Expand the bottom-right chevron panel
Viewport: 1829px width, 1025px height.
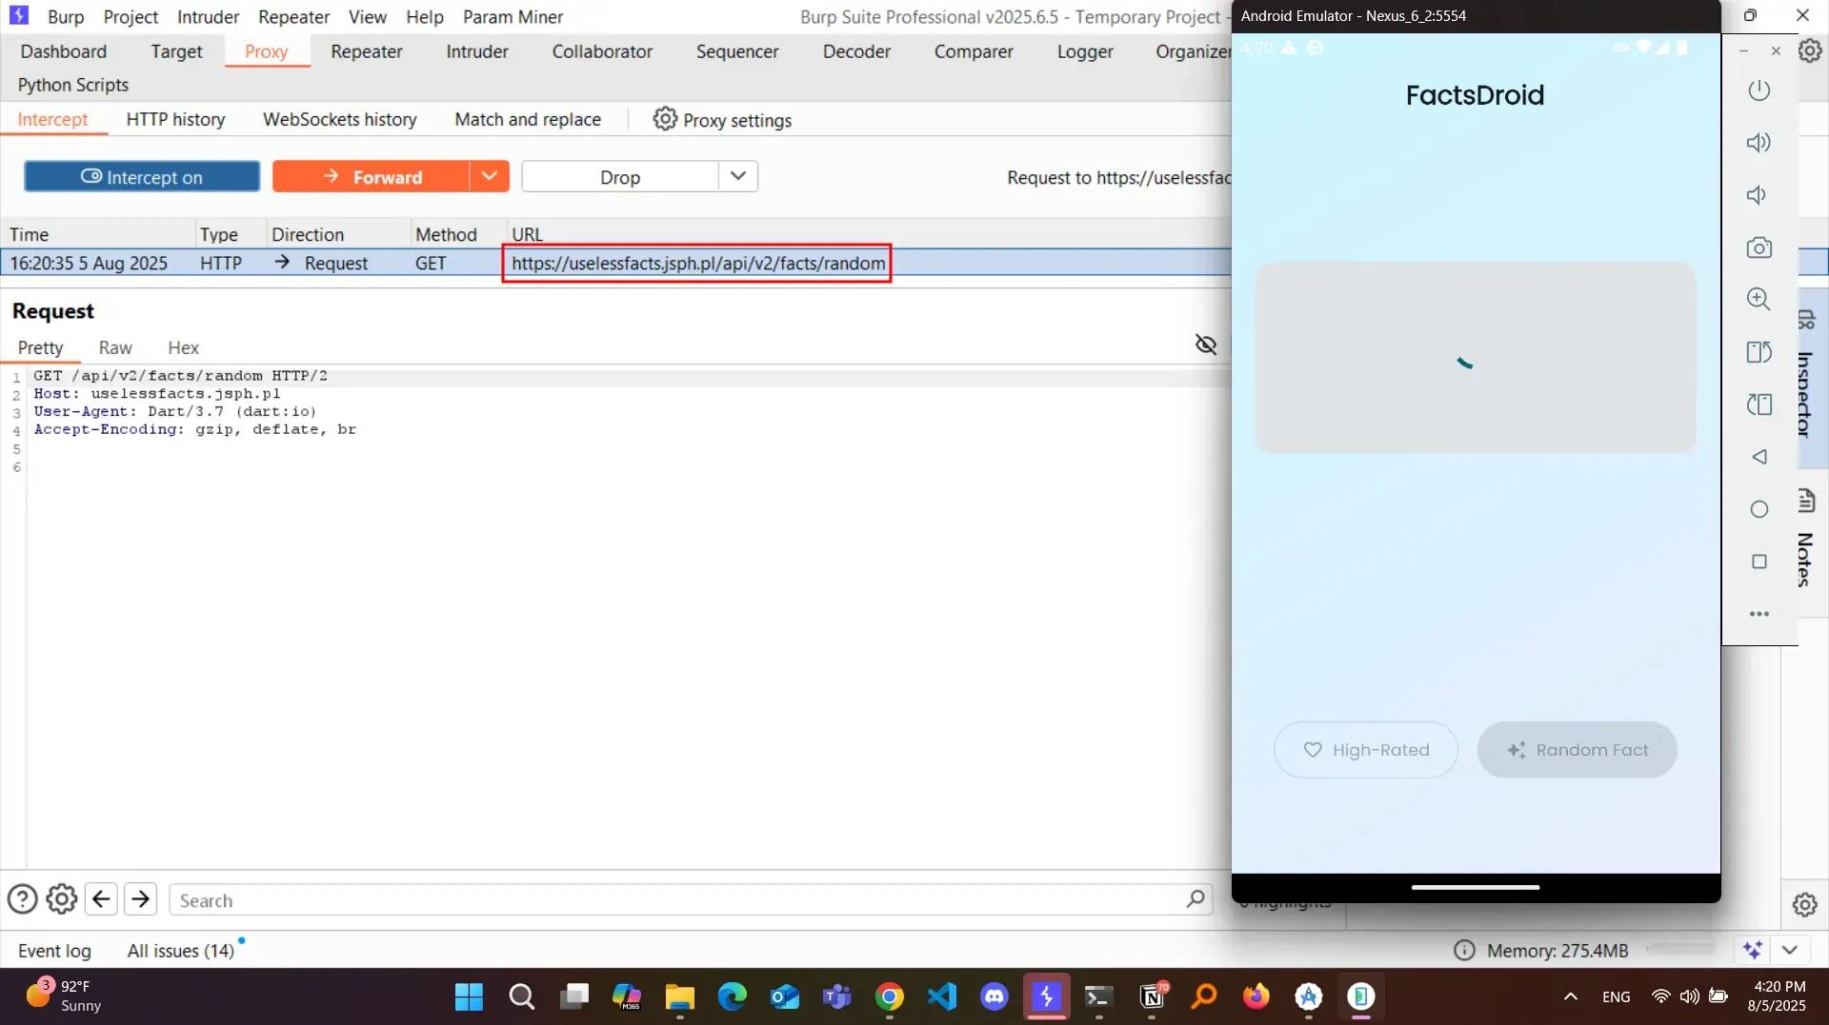click(x=1790, y=950)
